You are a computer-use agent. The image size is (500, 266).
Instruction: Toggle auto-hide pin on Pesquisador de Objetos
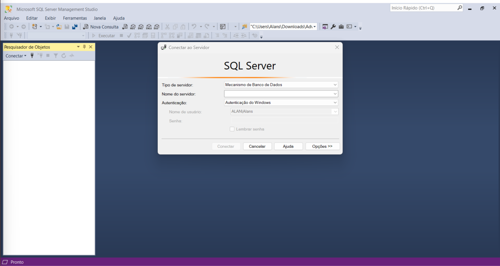84,47
